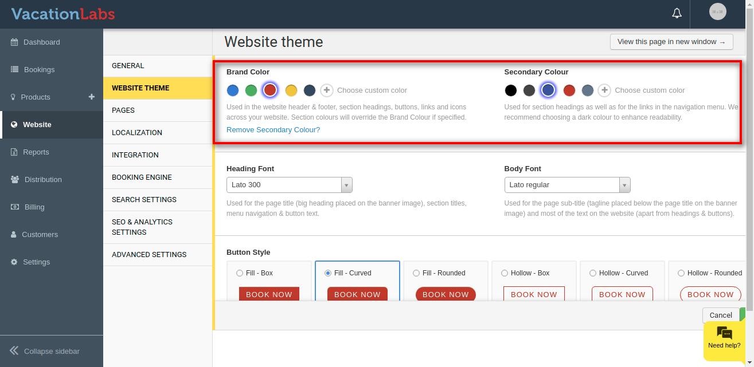Select the Hollow - Curved radio button
Viewport: 754px width, 367px height.
(x=593, y=273)
